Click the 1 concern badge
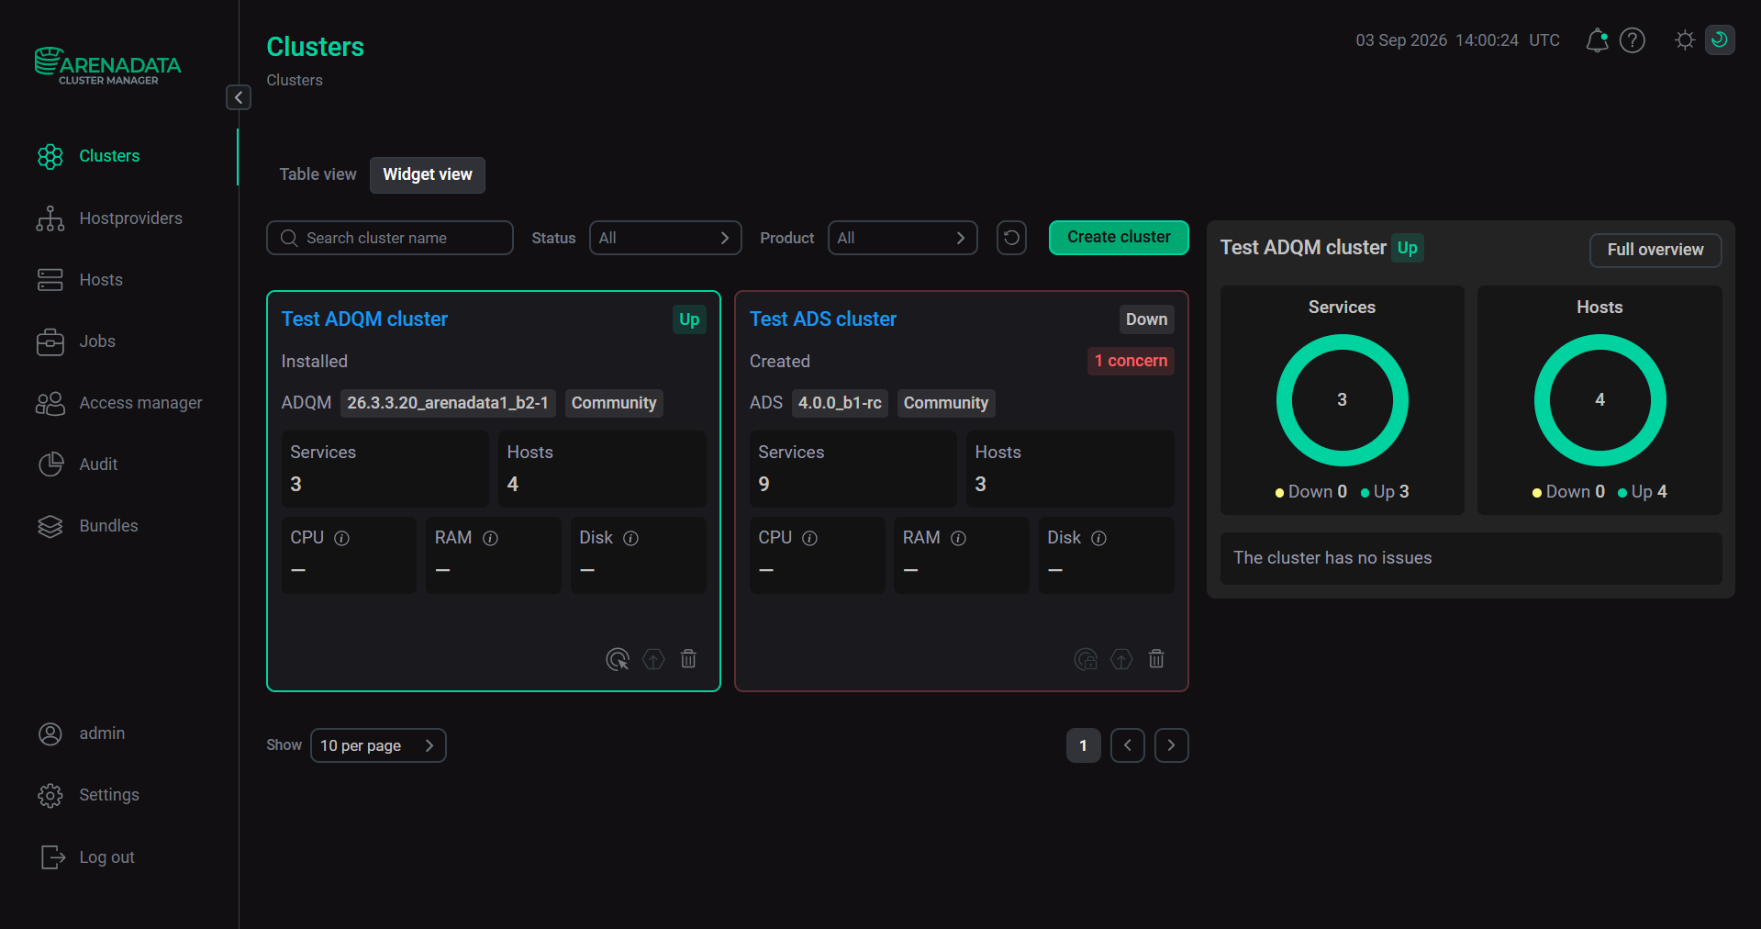 1131,361
